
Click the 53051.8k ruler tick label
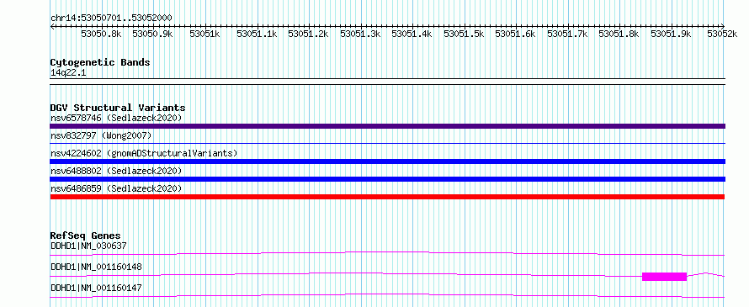[x=619, y=34]
